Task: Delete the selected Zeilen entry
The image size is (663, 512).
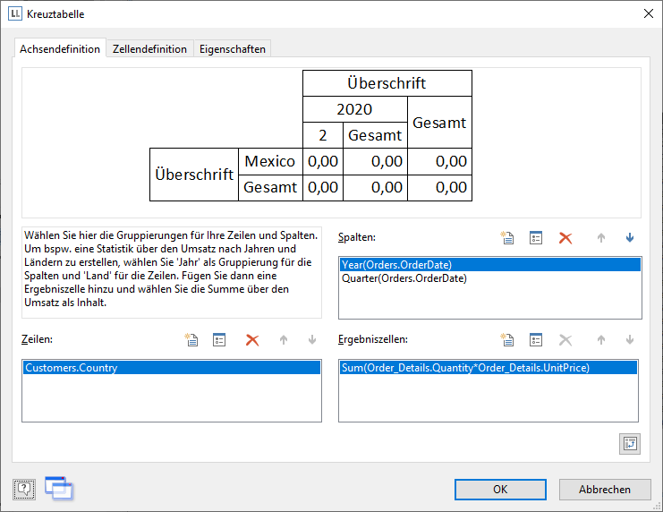Action: coord(252,340)
